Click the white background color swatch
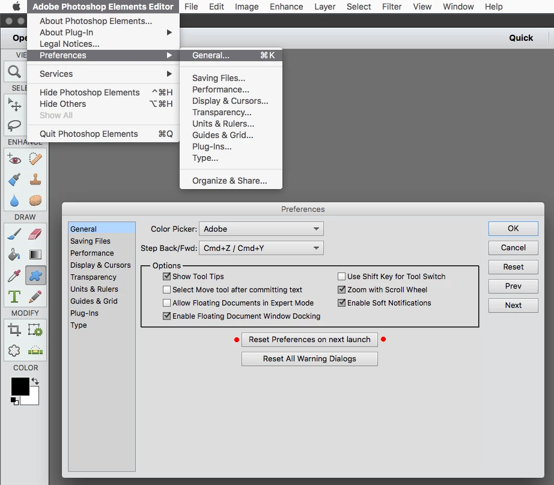This screenshot has height=485, width=554. click(33, 399)
